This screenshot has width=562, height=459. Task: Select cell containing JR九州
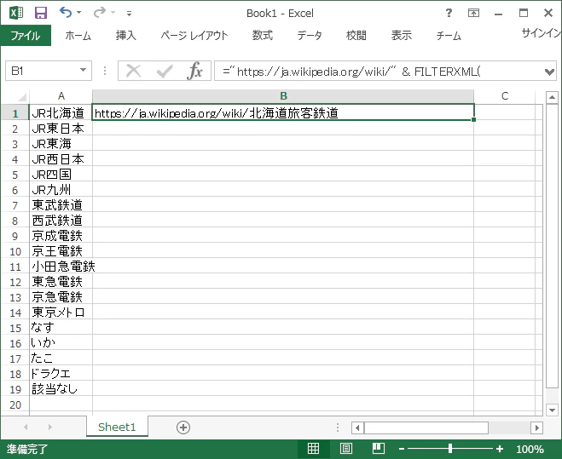[x=61, y=190]
